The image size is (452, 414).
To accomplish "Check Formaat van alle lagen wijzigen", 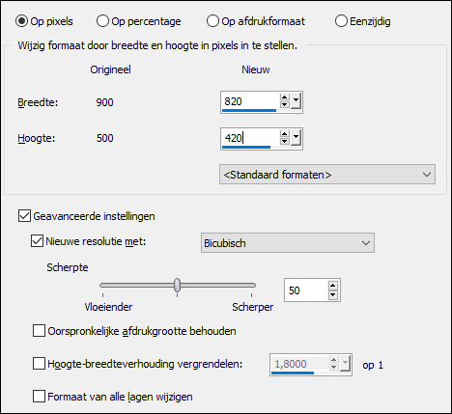I will 39,397.
